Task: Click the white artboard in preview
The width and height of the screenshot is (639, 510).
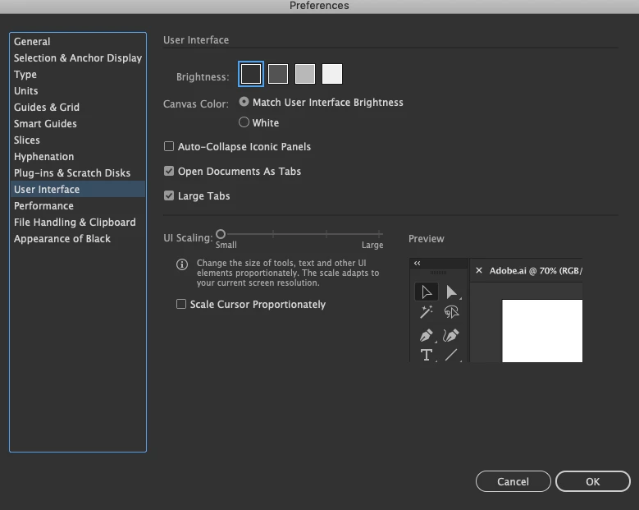Action: pyautogui.click(x=542, y=331)
